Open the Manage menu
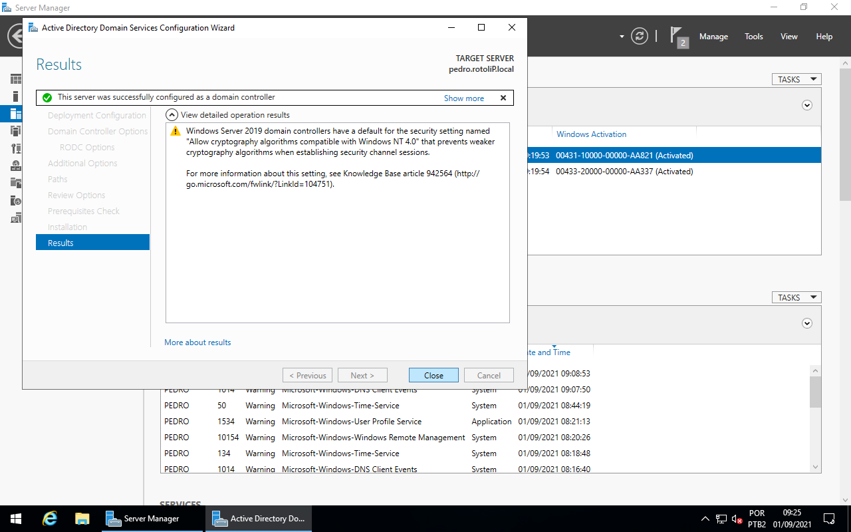The height and width of the screenshot is (532, 851). [x=713, y=37]
